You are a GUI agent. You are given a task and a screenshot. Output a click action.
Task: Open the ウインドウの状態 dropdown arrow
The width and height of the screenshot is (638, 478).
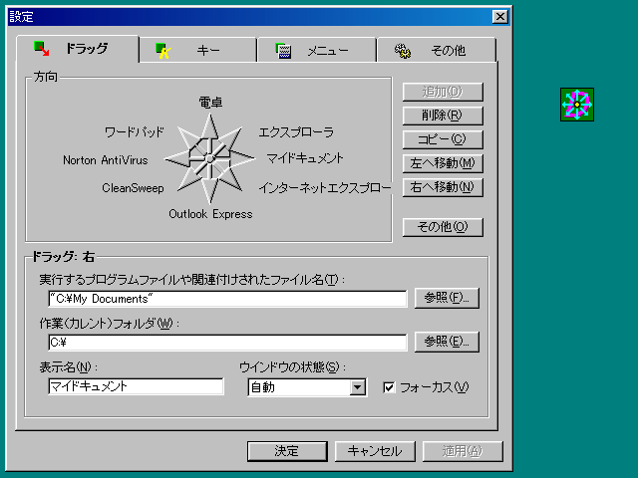pyautogui.click(x=357, y=387)
